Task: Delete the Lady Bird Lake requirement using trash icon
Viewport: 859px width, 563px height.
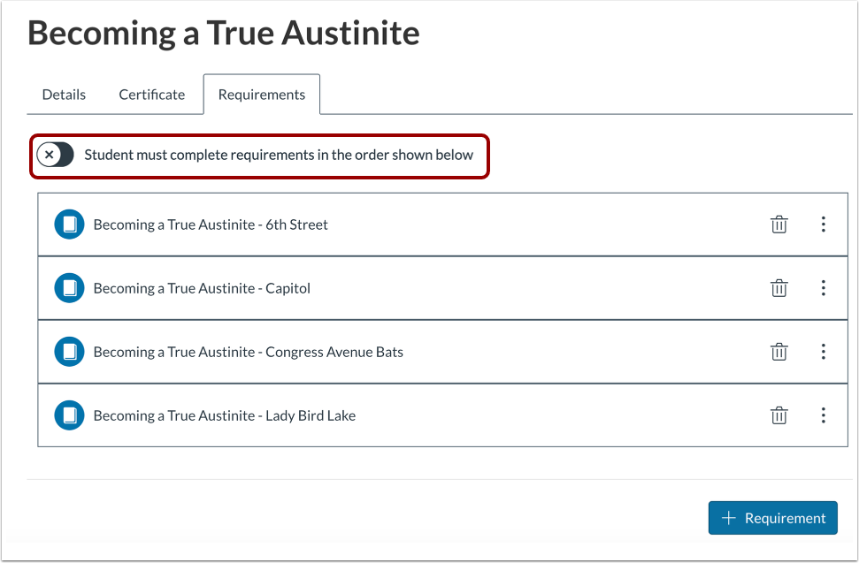Action: [x=779, y=415]
